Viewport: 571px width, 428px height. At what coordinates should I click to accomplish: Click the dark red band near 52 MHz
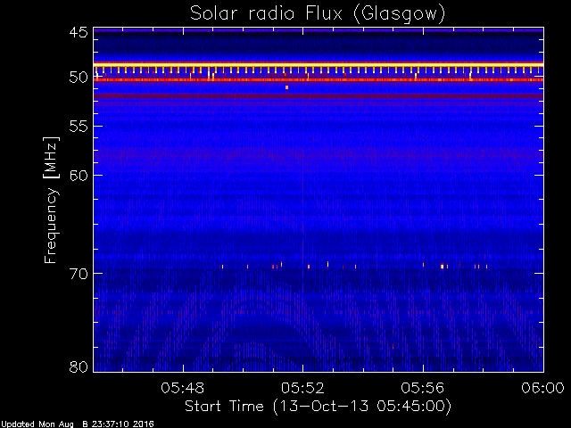click(x=319, y=96)
